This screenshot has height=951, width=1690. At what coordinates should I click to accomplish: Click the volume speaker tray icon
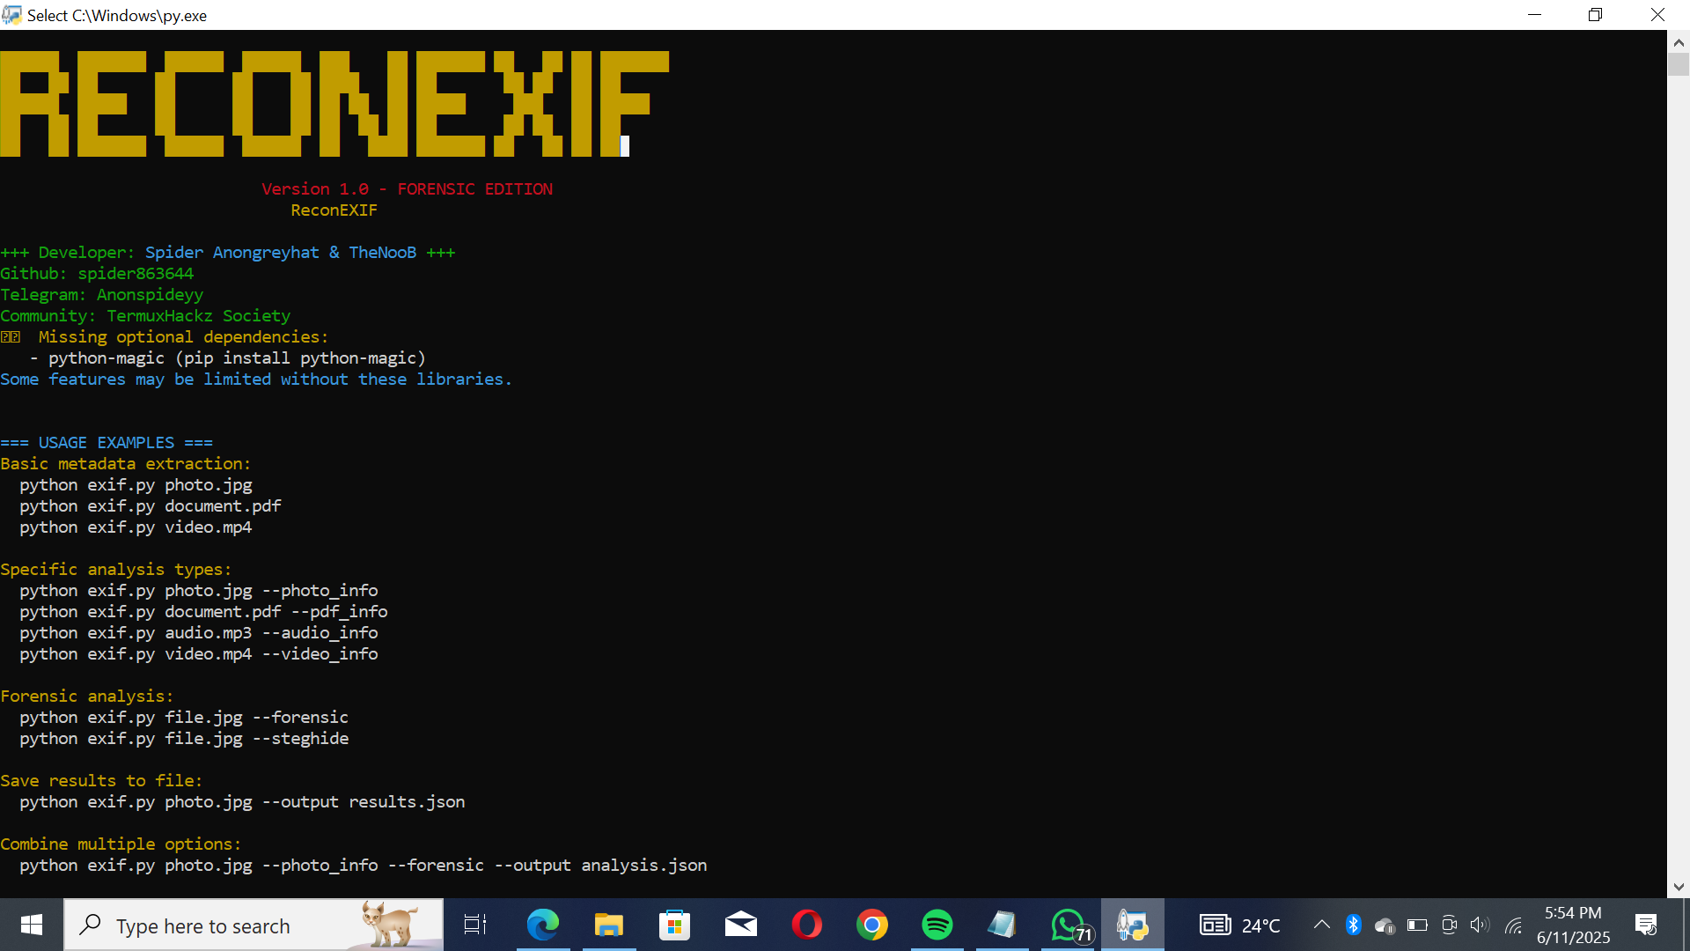pyautogui.click(x=1480, y=925)
